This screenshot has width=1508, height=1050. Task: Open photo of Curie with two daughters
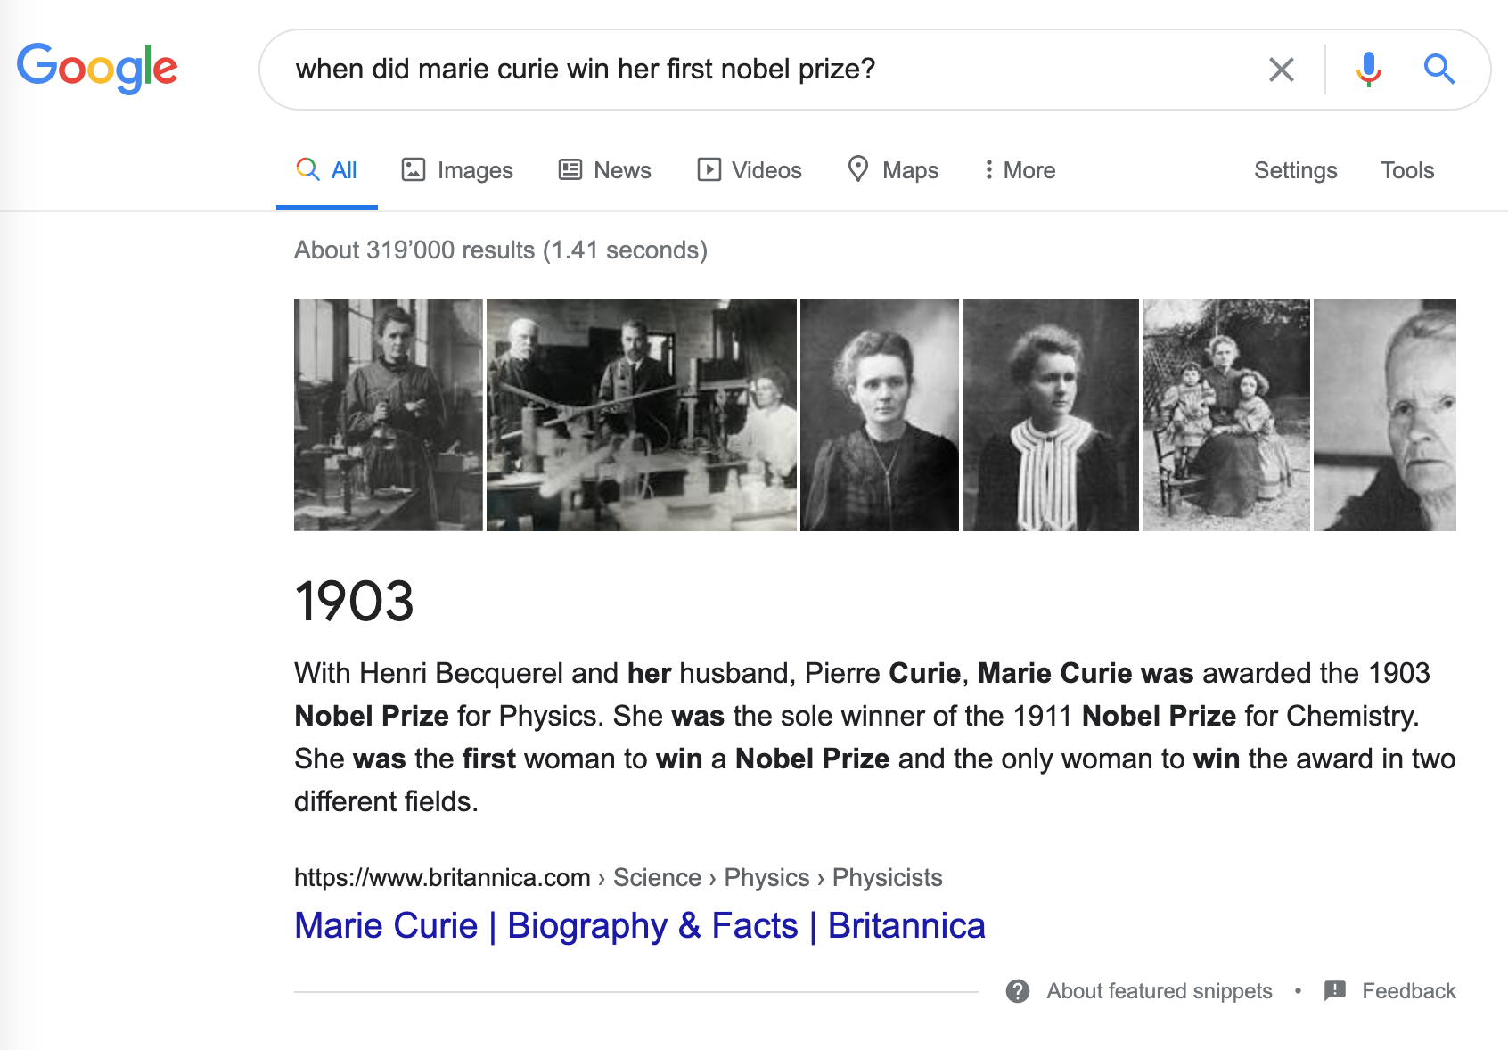[x=1226, y=415]
